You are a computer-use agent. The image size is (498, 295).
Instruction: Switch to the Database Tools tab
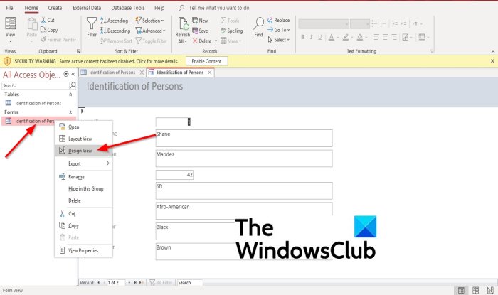[127, 8]
